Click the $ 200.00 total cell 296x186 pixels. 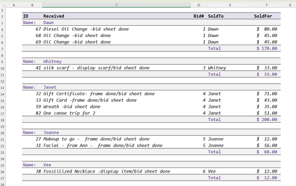pyautogui.click(x=266, y=119)
